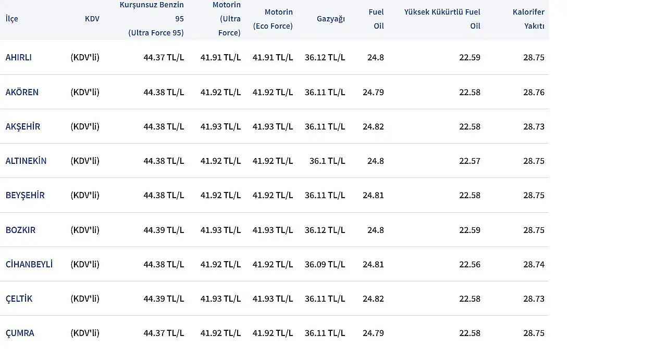The width and height of the screenshot is (667, 349).
Task: Click the 36.1 TL/L price in ALTINEKİN row
Action: 327,161
